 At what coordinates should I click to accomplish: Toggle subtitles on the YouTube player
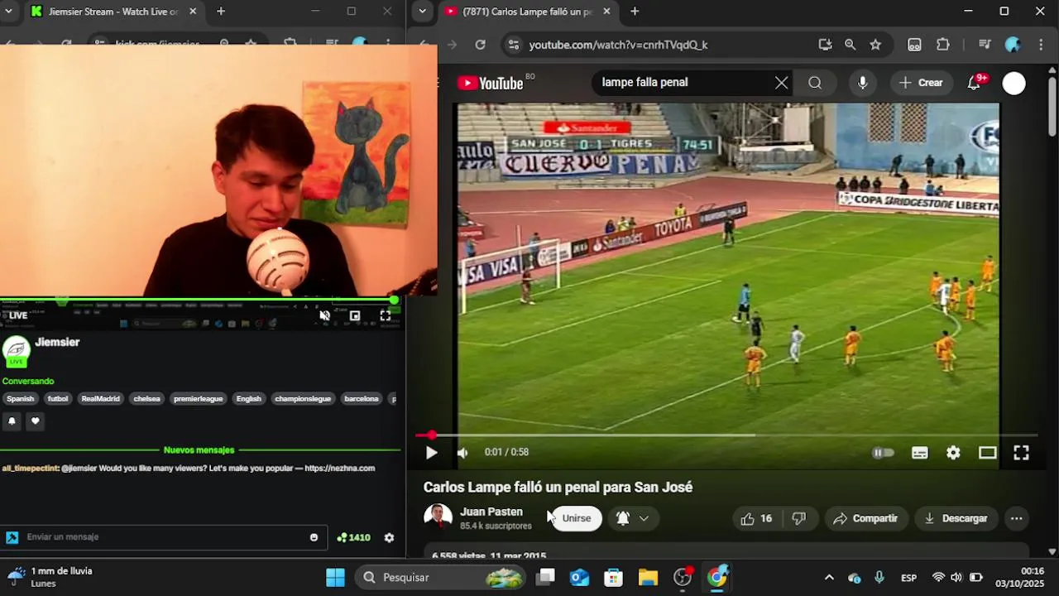pos(919,453)
